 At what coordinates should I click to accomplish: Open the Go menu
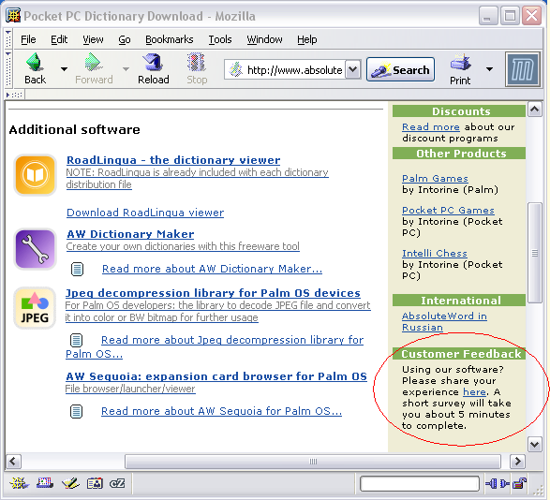point(125,39)
